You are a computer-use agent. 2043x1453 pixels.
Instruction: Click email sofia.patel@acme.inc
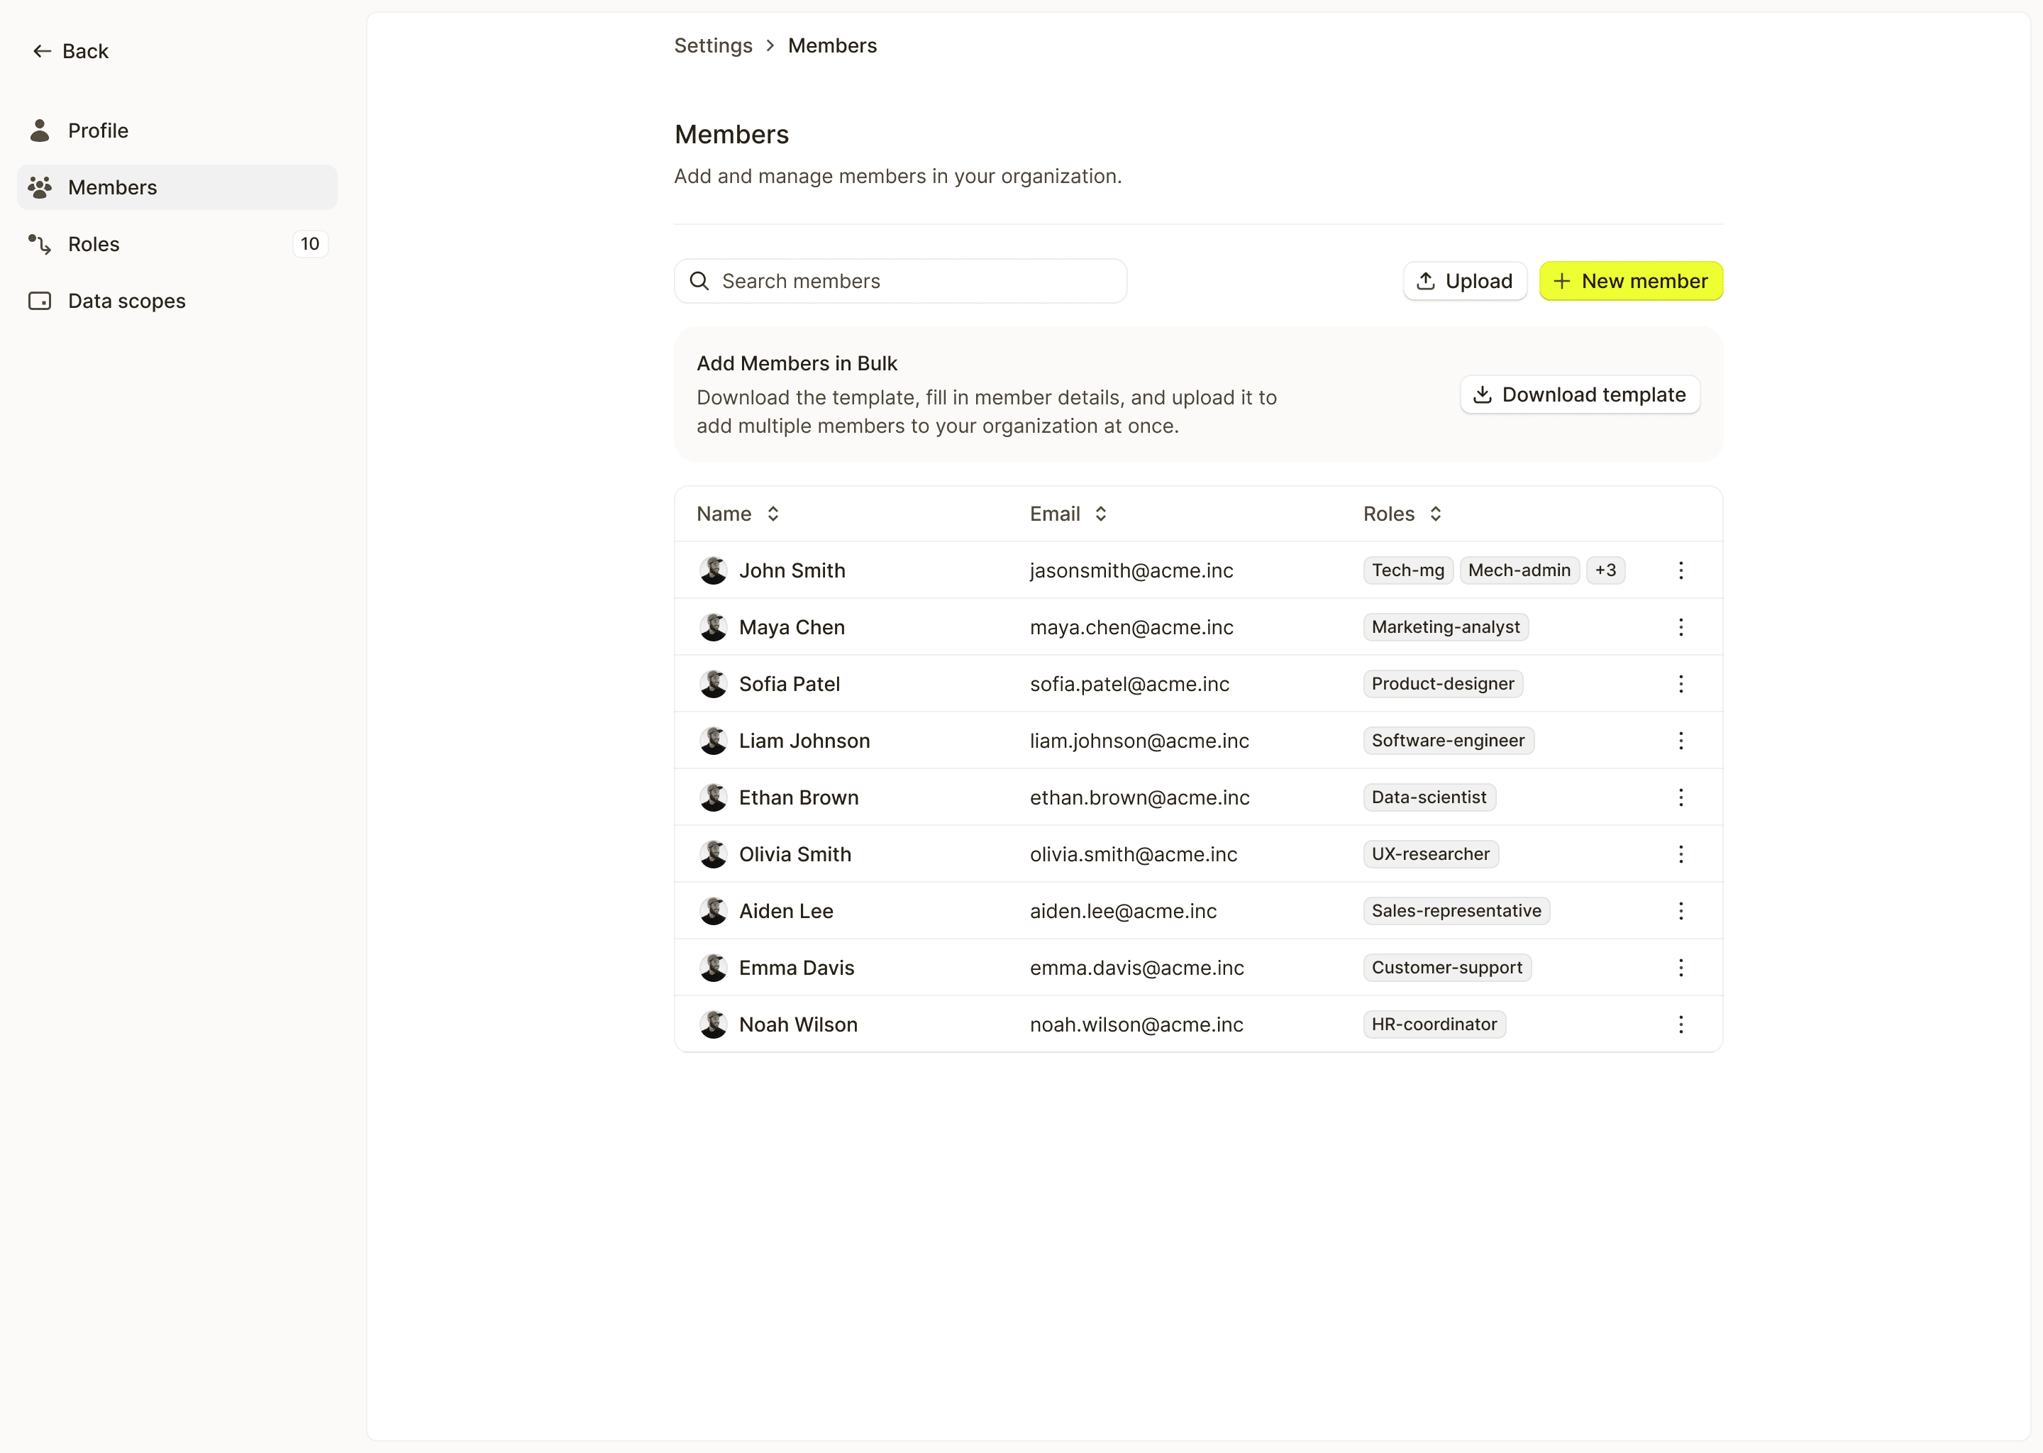(1130, 685)
